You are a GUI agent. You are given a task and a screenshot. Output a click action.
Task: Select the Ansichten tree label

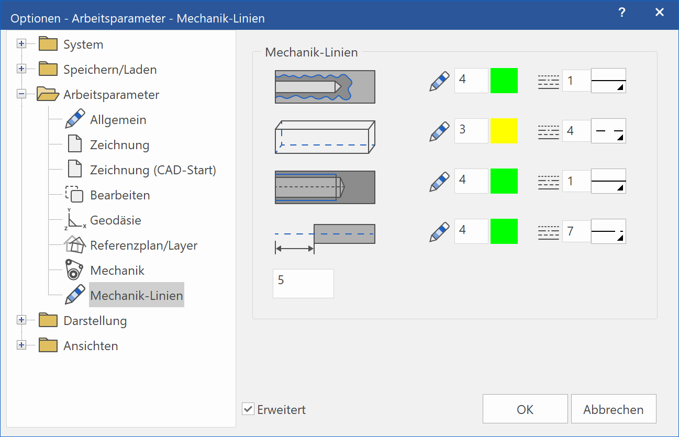91,346
